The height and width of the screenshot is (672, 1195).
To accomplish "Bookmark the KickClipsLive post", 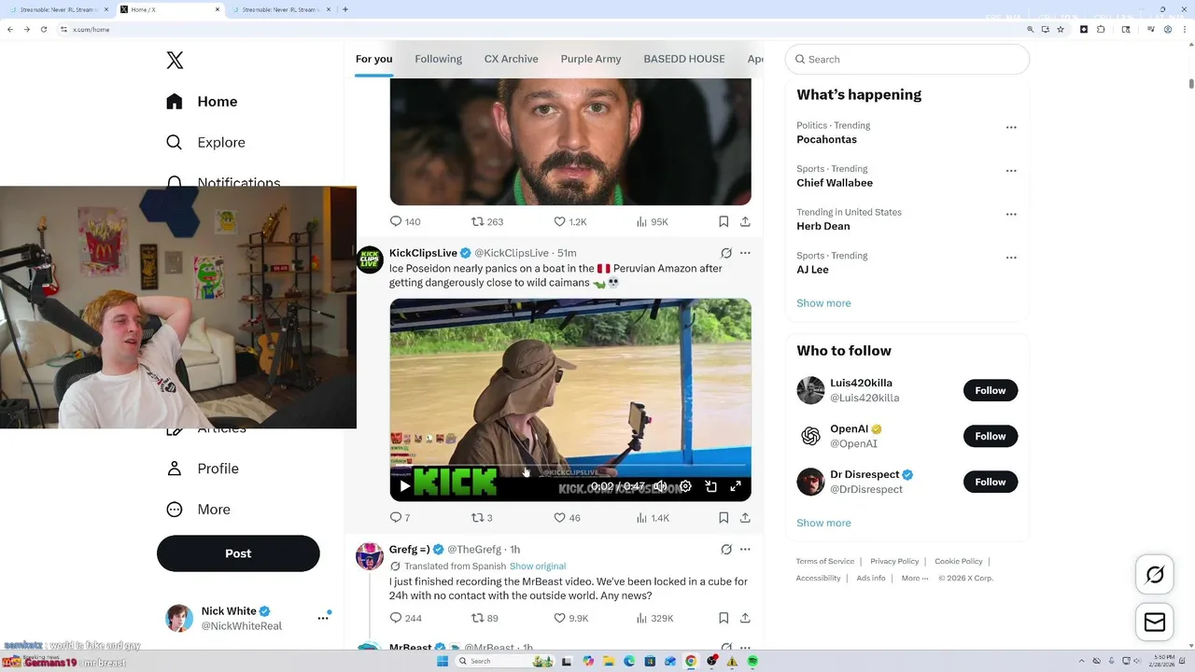I will pyautogui.click(x=724, y=518).
